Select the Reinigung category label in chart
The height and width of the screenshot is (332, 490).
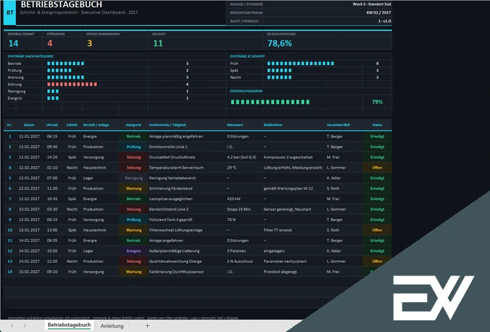point(17,91)
